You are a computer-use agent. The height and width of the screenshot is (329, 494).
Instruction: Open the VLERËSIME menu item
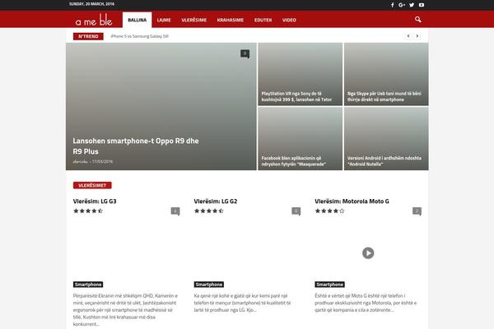pos(193,20)
